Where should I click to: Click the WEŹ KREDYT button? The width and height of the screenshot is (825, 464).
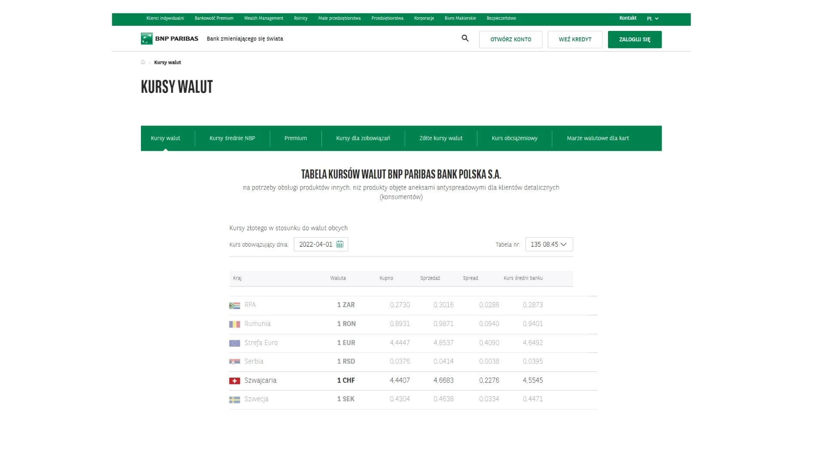[x=575, y=39]
